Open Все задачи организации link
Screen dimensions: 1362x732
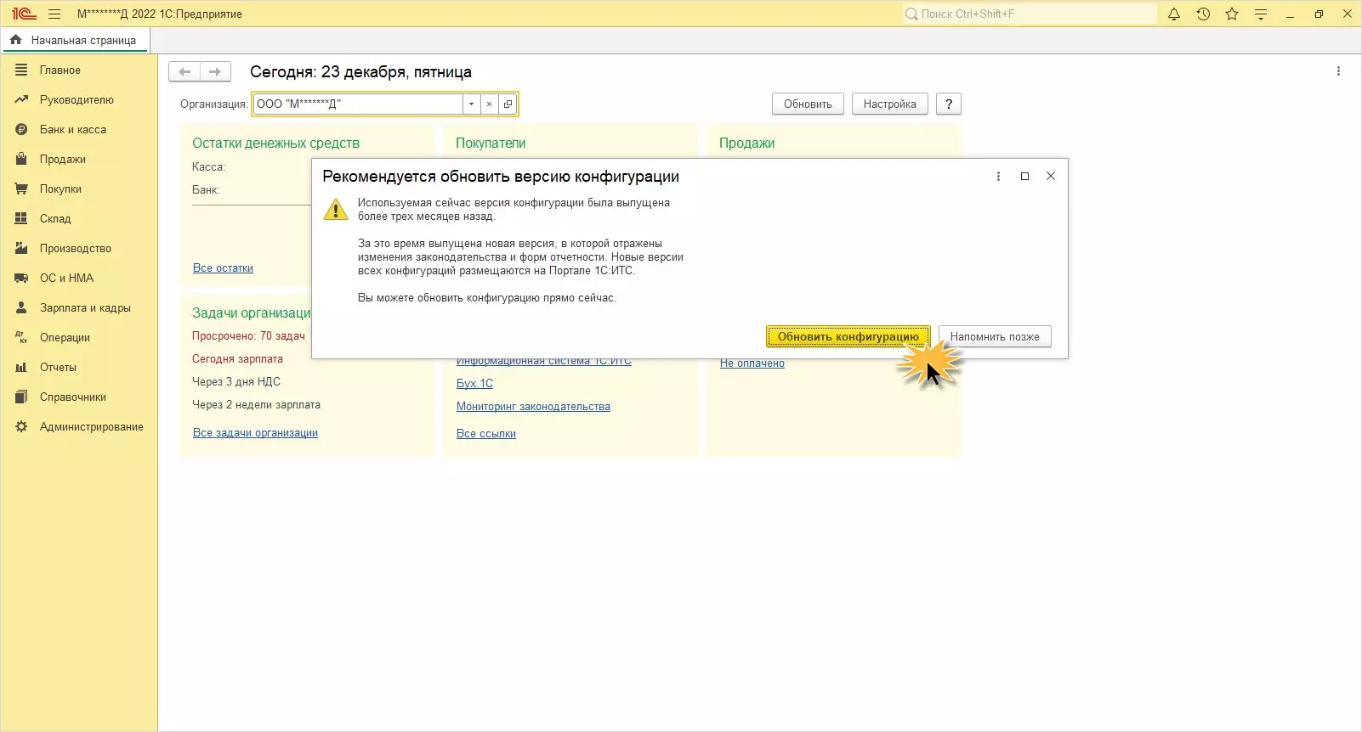coord(255,432)
